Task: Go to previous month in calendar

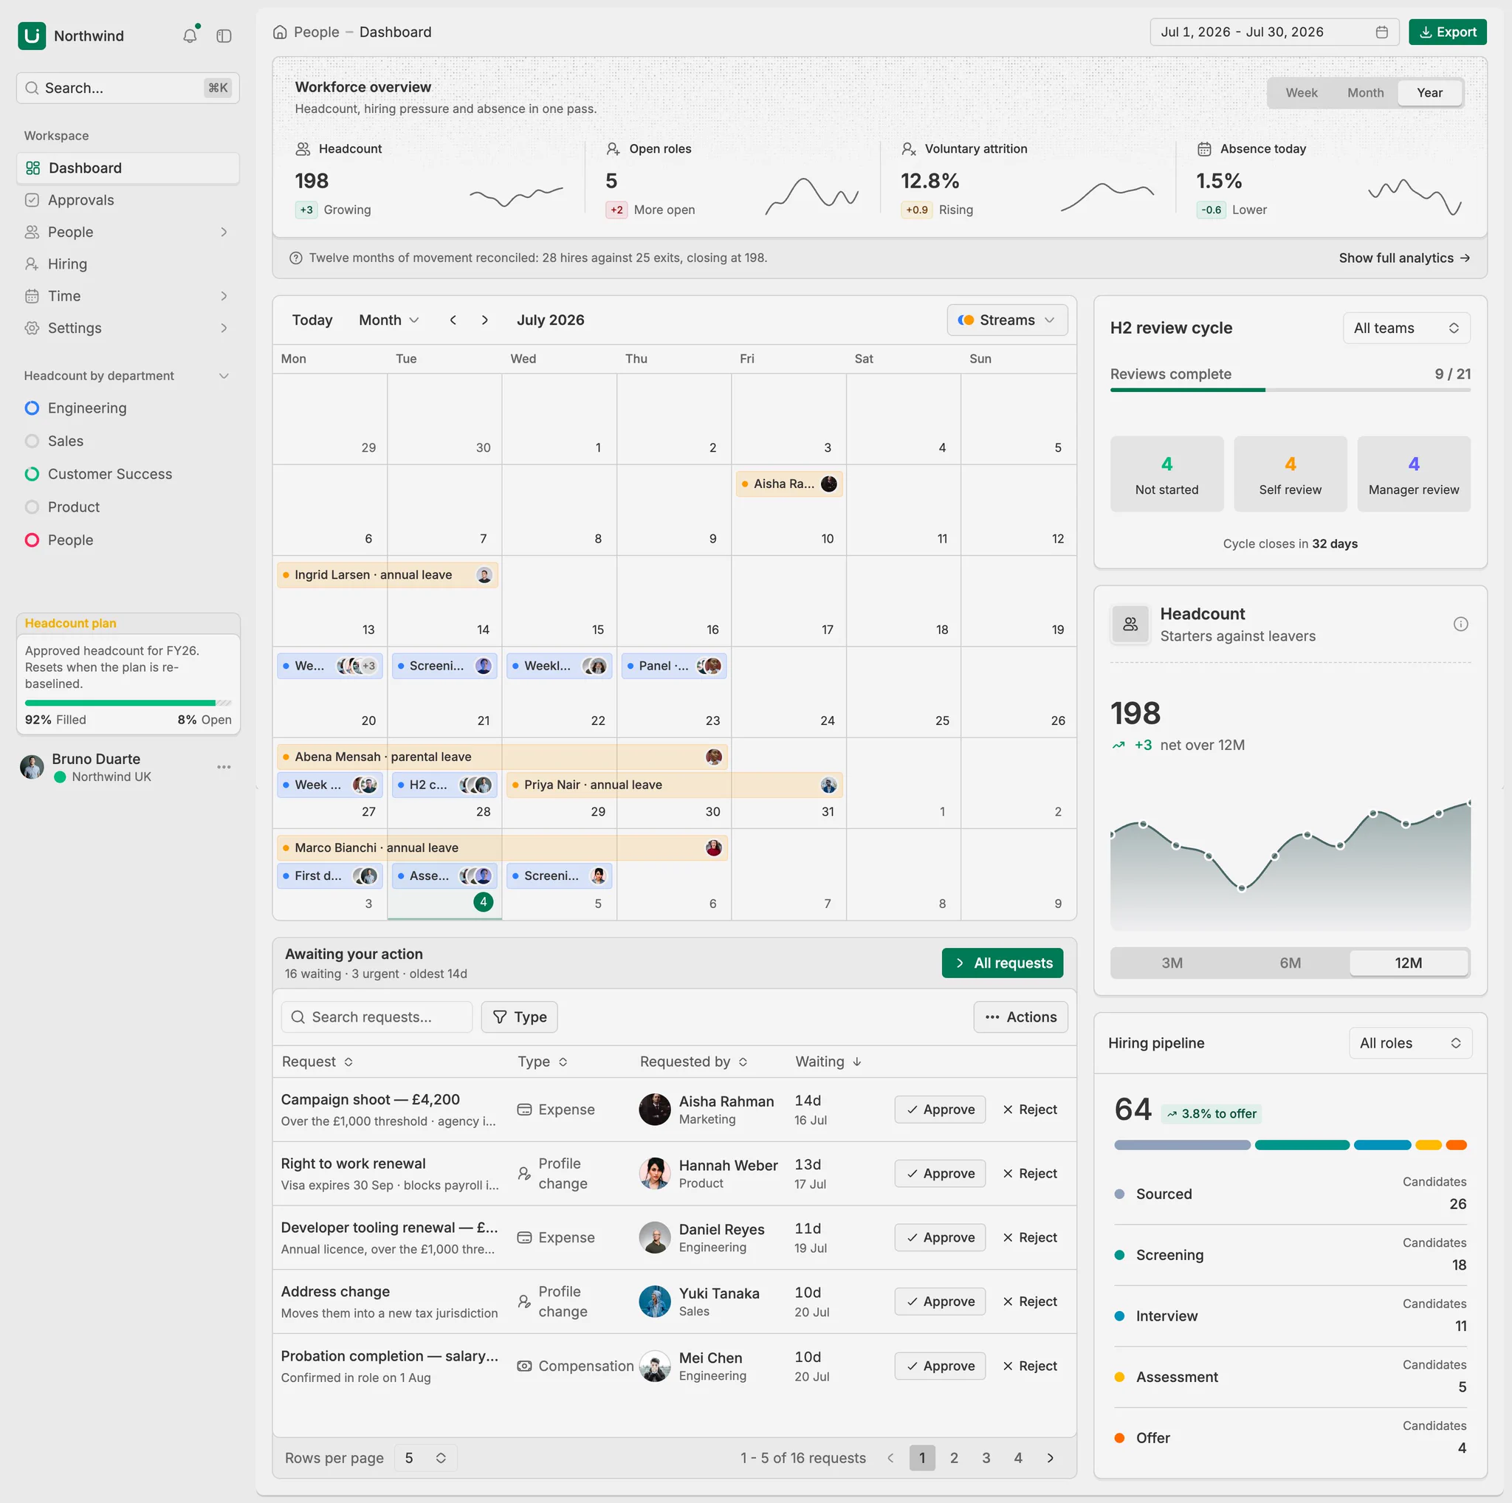Action: click(453, 320)
